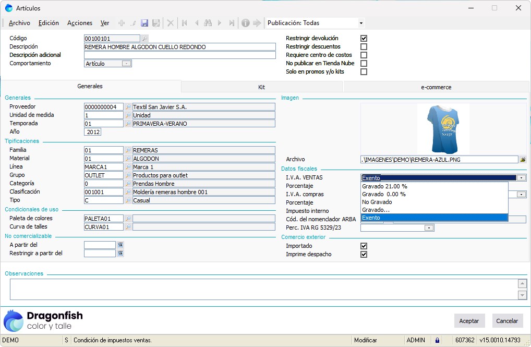Select Gravado 21.00 % from the list
The height and width of the screenshot is (347, 531).
pos(384,186)
